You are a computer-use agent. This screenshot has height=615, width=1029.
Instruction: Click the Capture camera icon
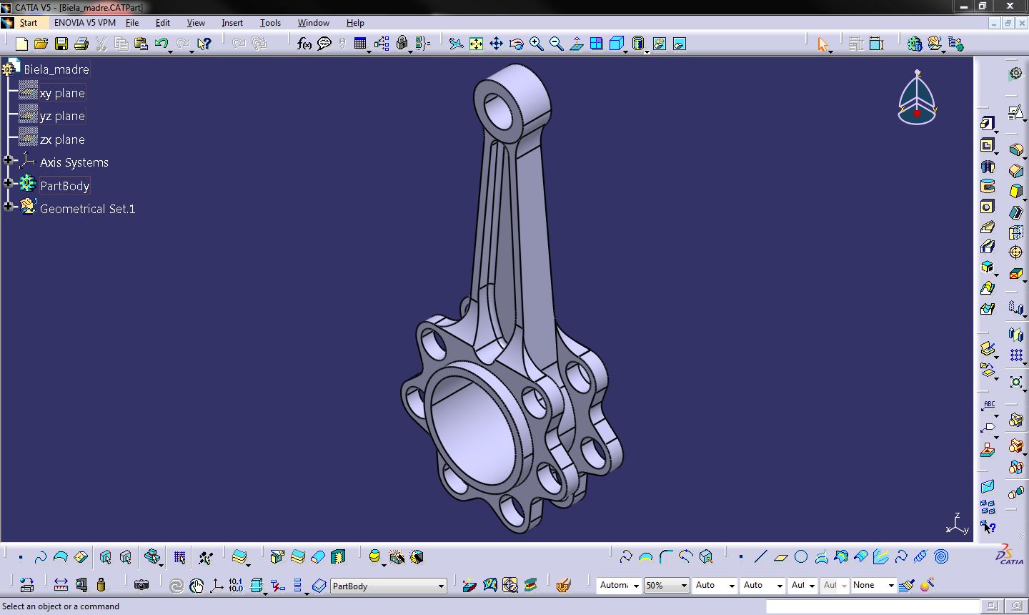tap(141, 585)
